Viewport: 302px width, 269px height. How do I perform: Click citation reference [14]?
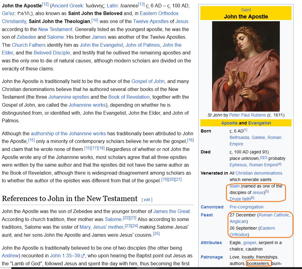(x=95, y=20)
